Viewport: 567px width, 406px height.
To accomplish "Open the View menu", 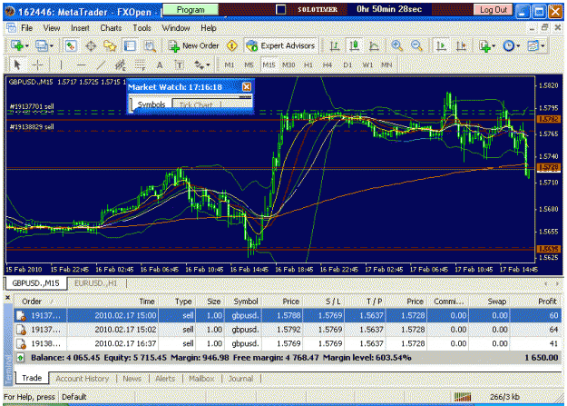I will click(x=52, y=28).
